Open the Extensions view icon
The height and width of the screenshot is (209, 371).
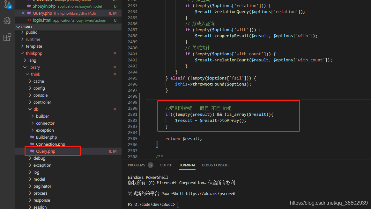point(7,37)
